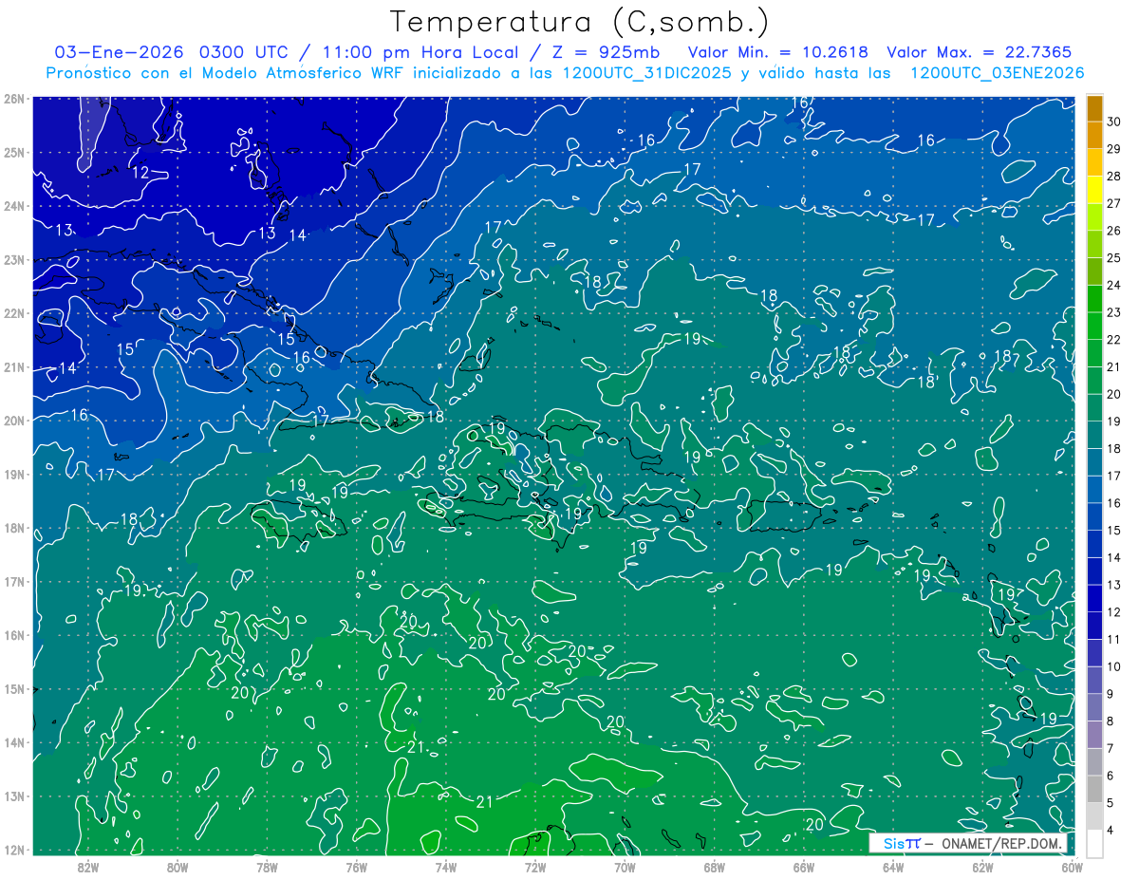Click the 17N latitude axis label
The height and width of the screenshot is (880, 1139).
point(14,581)
